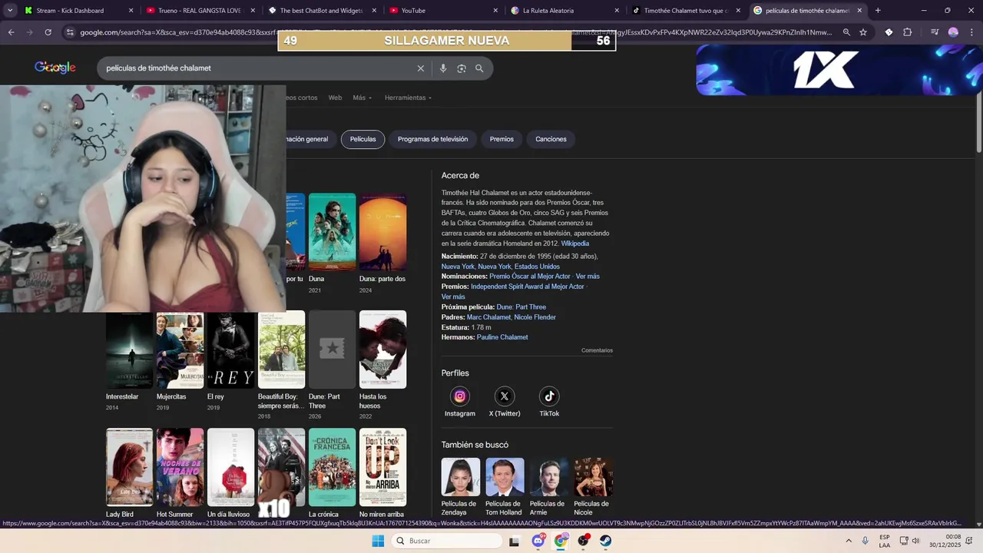
Task: Open Timothée Chalamet's TikTok profile
Action: pyautogui.click(x=549, y=402)
